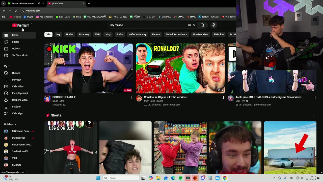
Task: Click 'Ronaldo se Objevil u Fiziho ve Videu' title
Action: pyautogui.click(x=166, y=97)
